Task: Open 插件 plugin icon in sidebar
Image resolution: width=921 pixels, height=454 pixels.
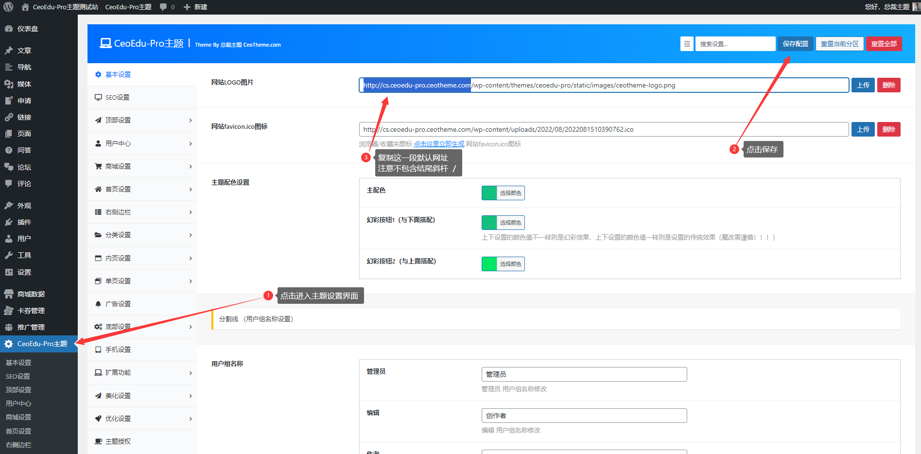Action: tap(9, 222)
